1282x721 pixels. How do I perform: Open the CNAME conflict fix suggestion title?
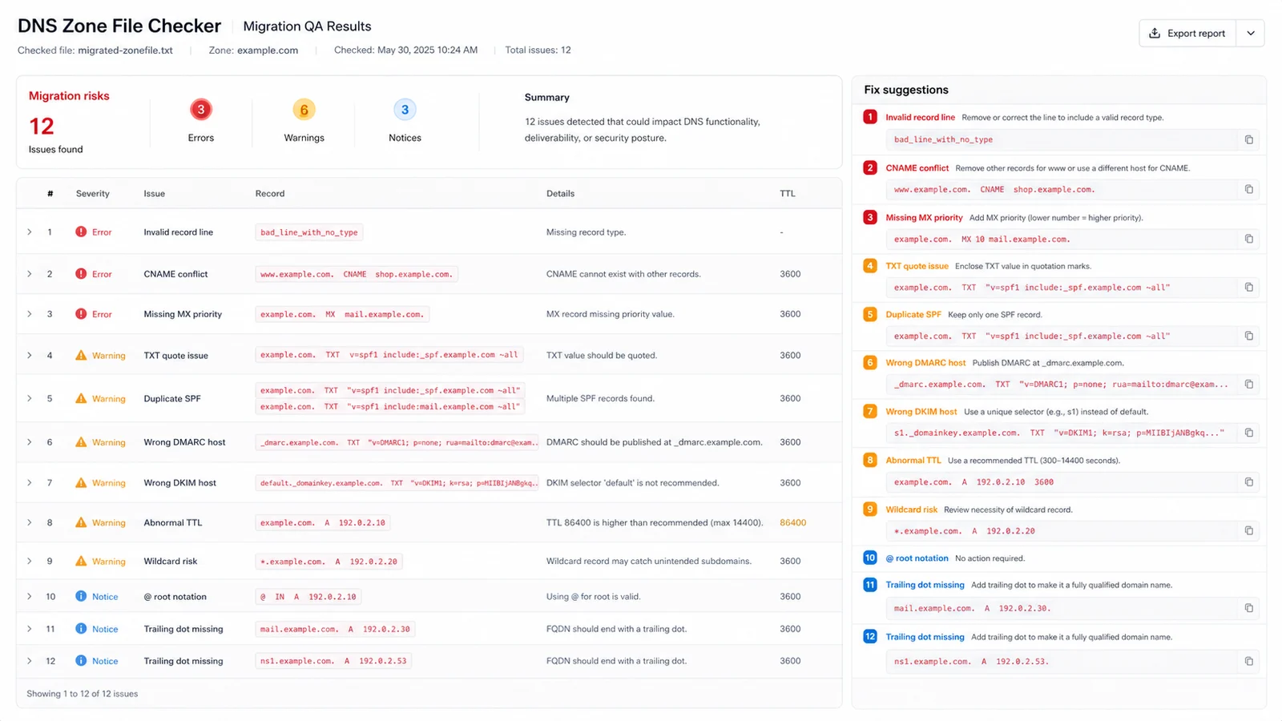[x=917, y=168]
